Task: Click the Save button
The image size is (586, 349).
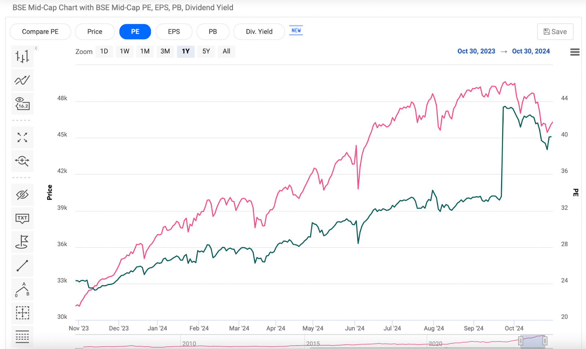Action: point(555,32)
